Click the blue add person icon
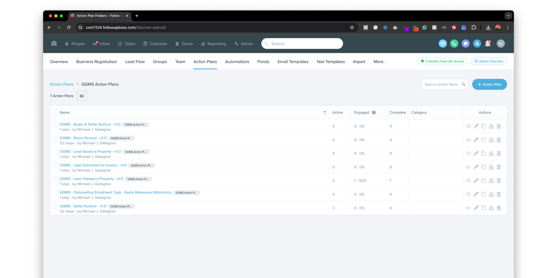 (477, 44)
